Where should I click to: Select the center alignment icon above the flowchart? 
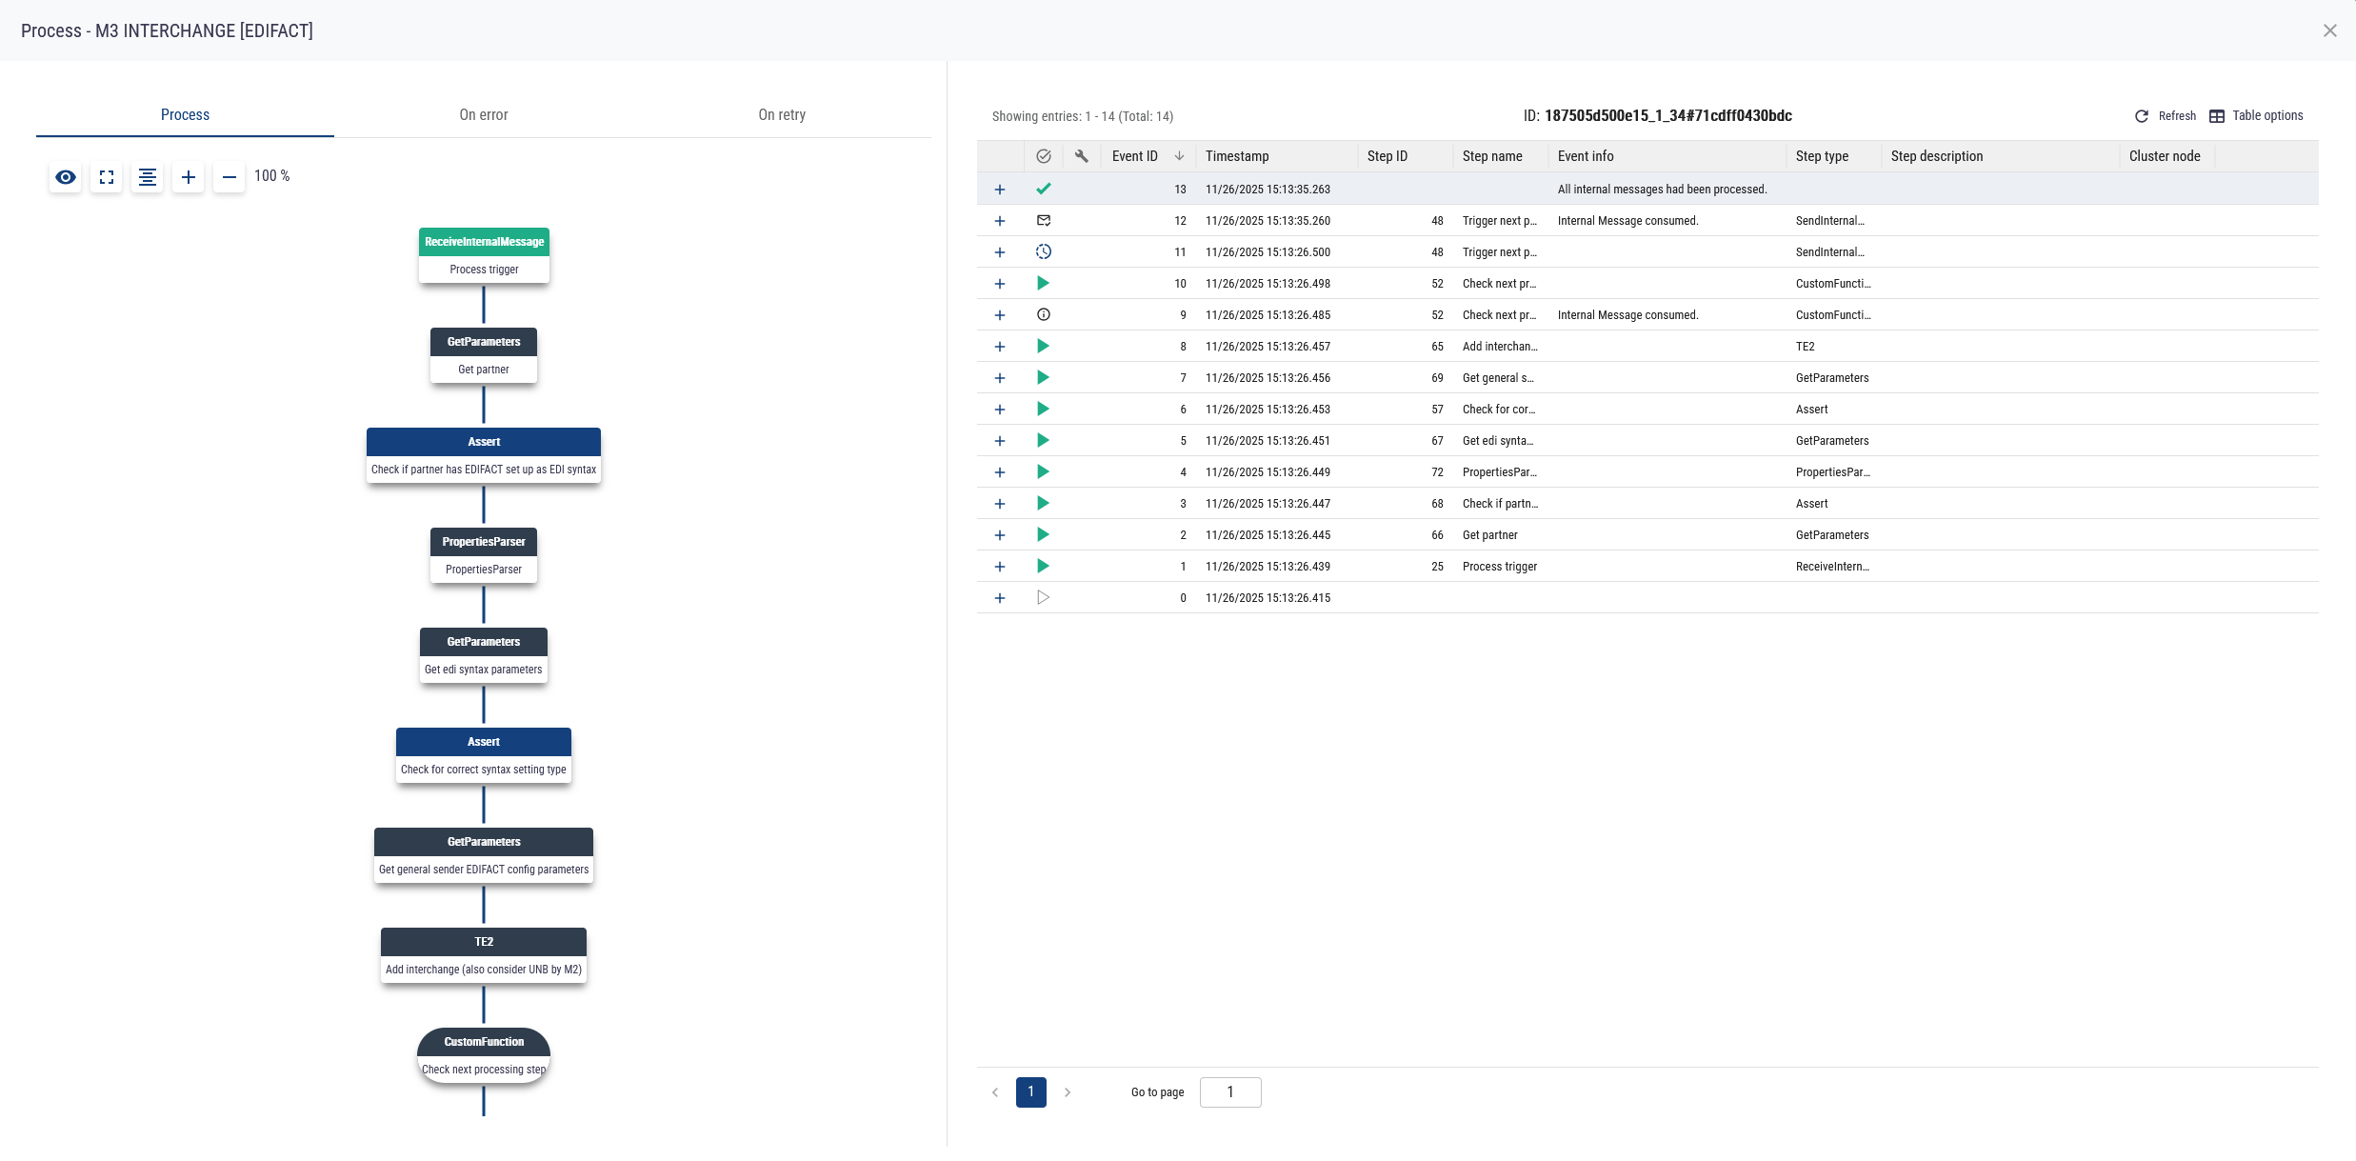[x=148, y=177]
